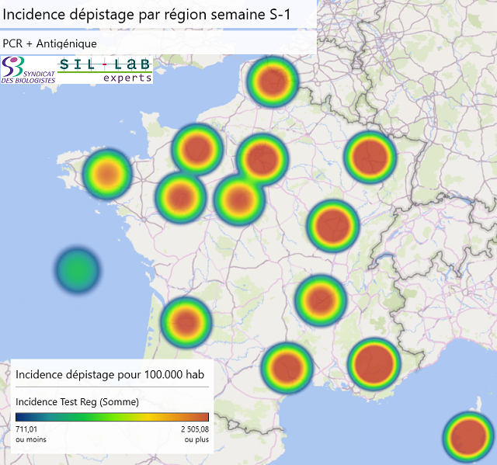497x465 pixels.
Task: Select the Corse heat circle
Action: (x=468, y=437)
